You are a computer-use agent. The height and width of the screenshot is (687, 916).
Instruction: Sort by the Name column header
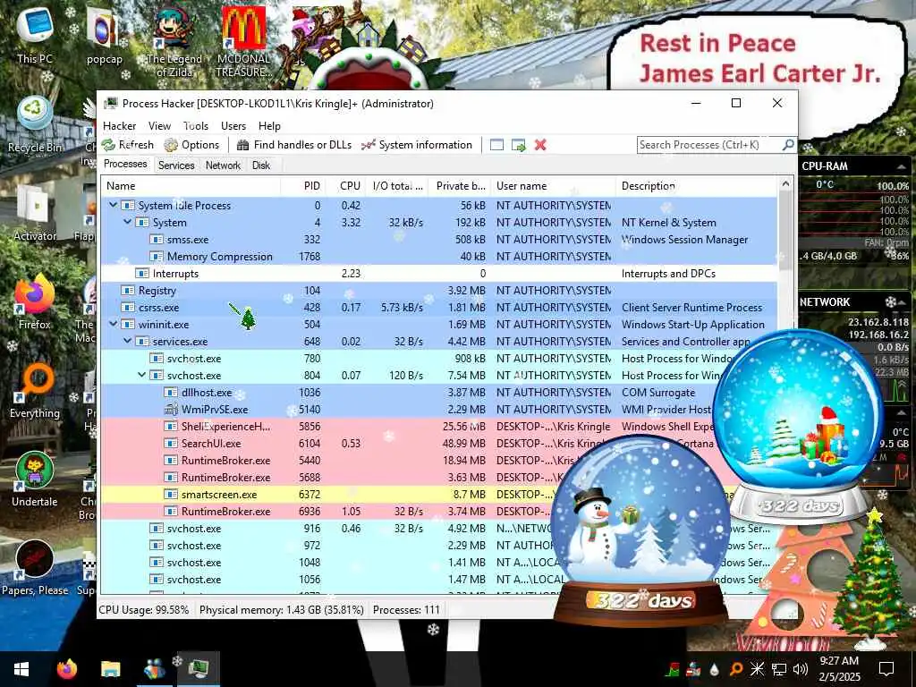click(191, 186)
